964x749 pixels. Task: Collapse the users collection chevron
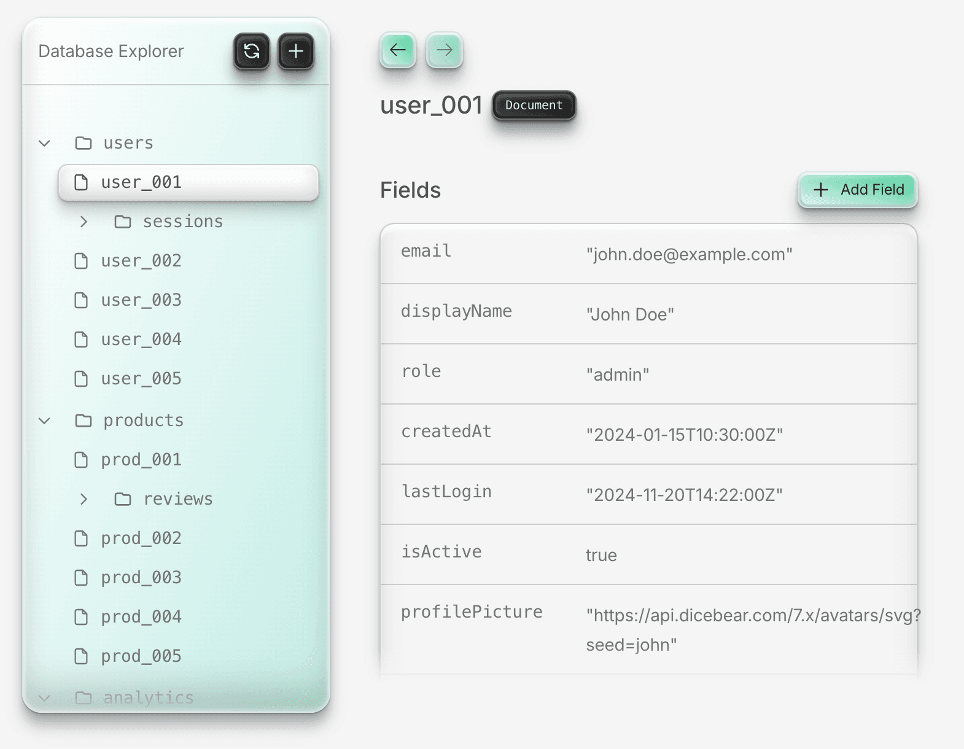(44, 143)
